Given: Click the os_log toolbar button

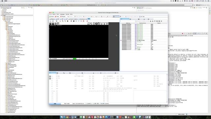Looking at the screenshot, I should (x=142, y=17).
